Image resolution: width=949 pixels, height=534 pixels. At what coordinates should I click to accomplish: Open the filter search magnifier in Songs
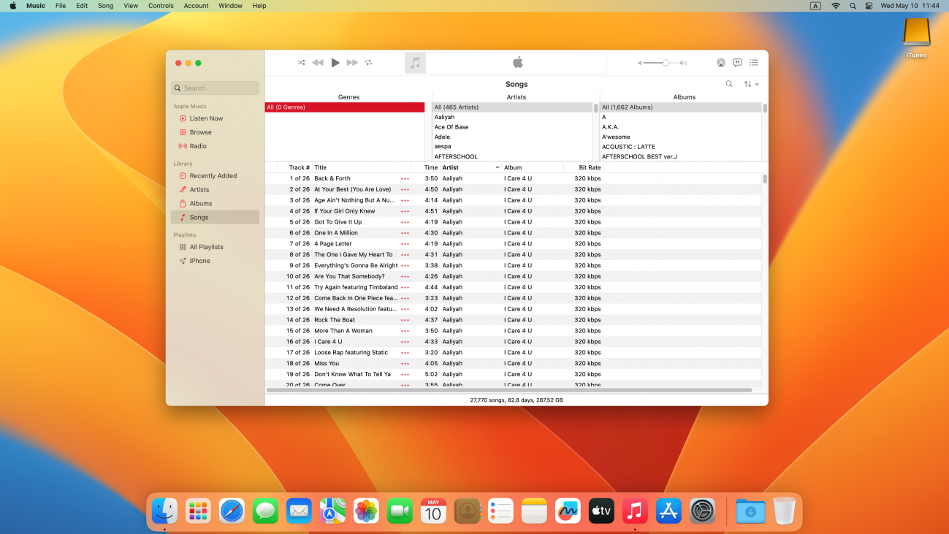[x=729, y=84]
